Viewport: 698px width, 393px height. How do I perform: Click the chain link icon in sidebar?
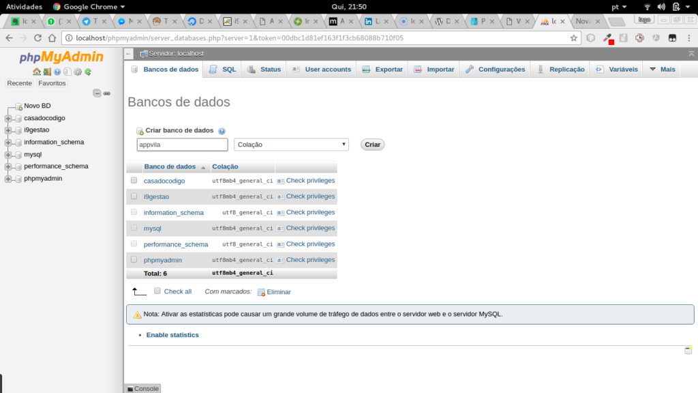[107, 93]
